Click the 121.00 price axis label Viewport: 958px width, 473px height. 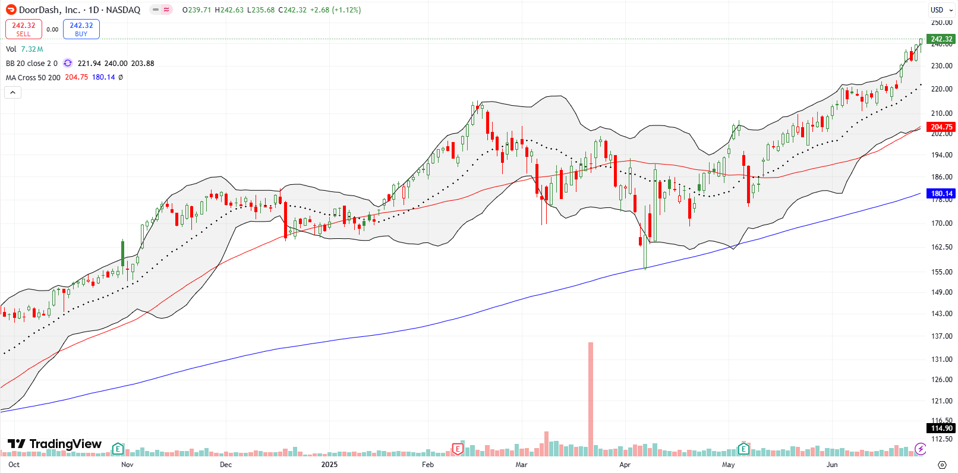click(x=941, y=401)
